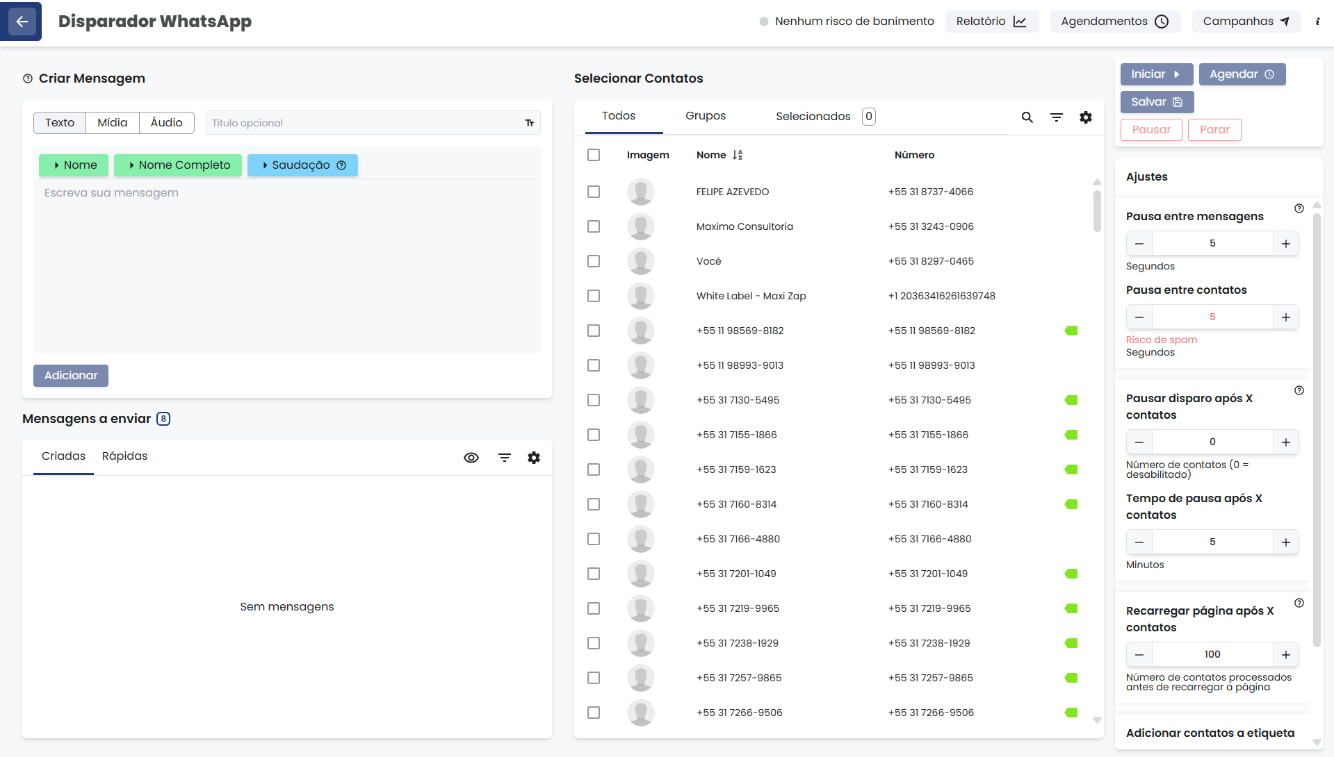1334x757 pixels.
Task: Click green tag on +55 11 98569-8182 row
Action: pos(1071,331)
